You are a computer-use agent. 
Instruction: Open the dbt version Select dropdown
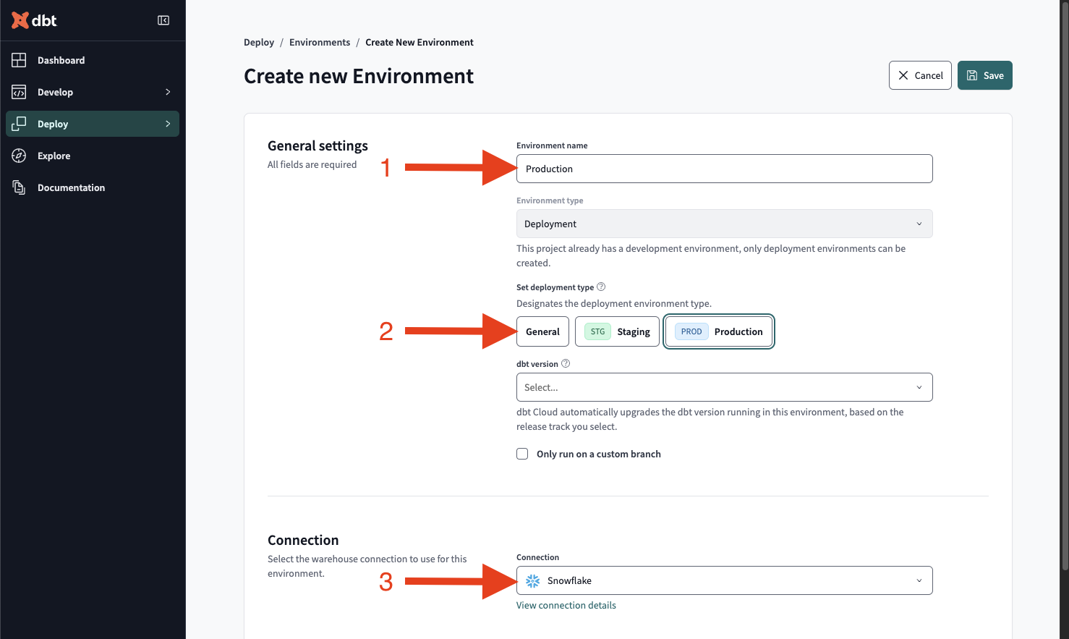coord(724,387)
